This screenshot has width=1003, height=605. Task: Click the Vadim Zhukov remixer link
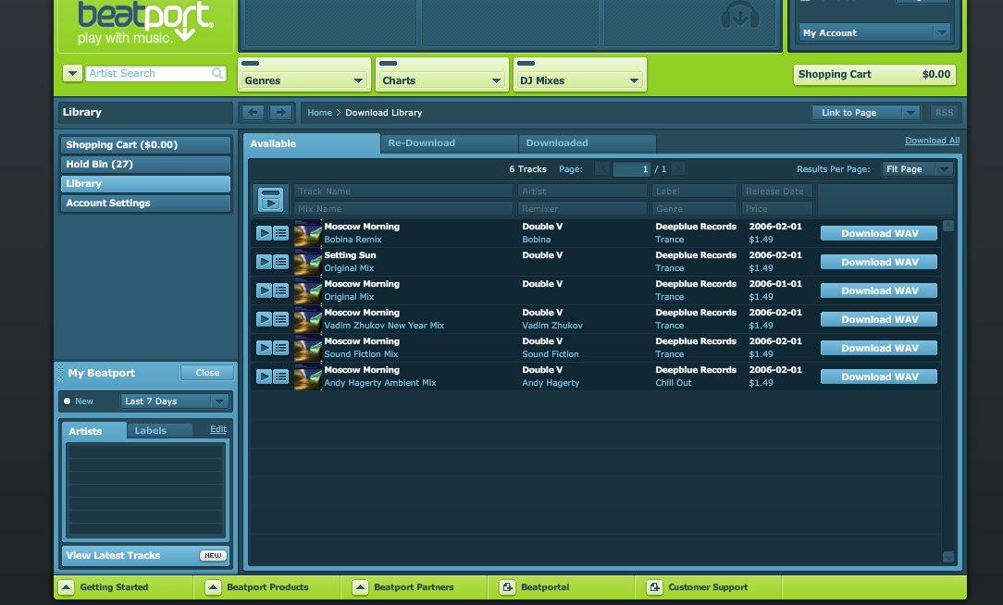click(x=552, y=326)
